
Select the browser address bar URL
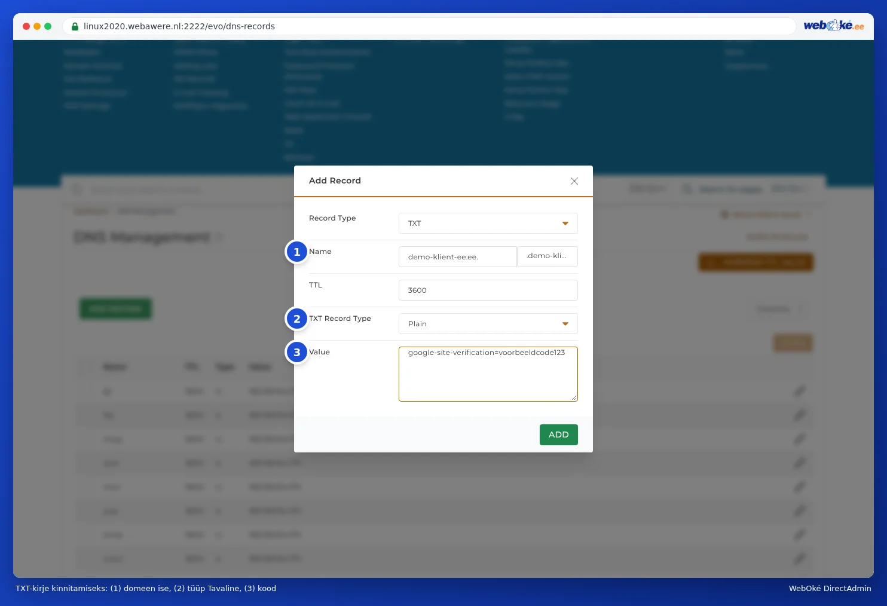point(179,26)
